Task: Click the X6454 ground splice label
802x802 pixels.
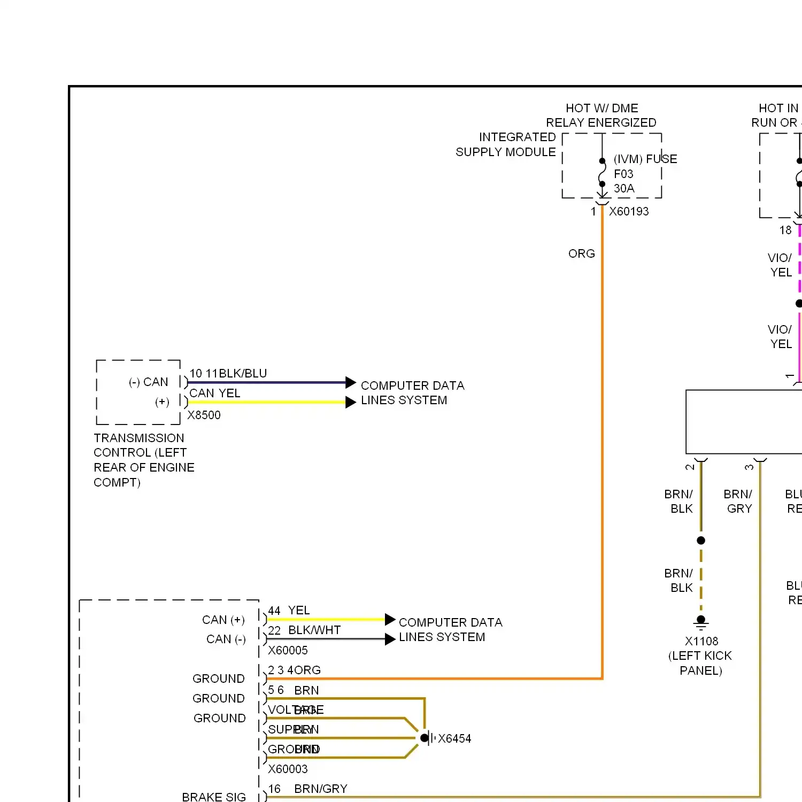Action: (454, 738)
